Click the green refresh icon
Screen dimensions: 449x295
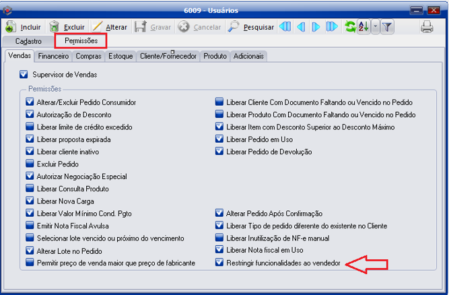(350, 27)
